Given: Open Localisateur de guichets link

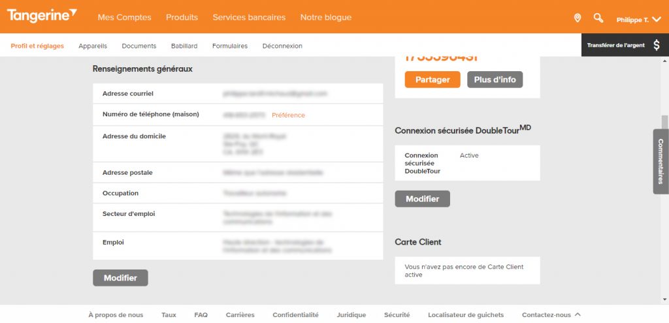Looking at the screenshot, I should (466, 315).
